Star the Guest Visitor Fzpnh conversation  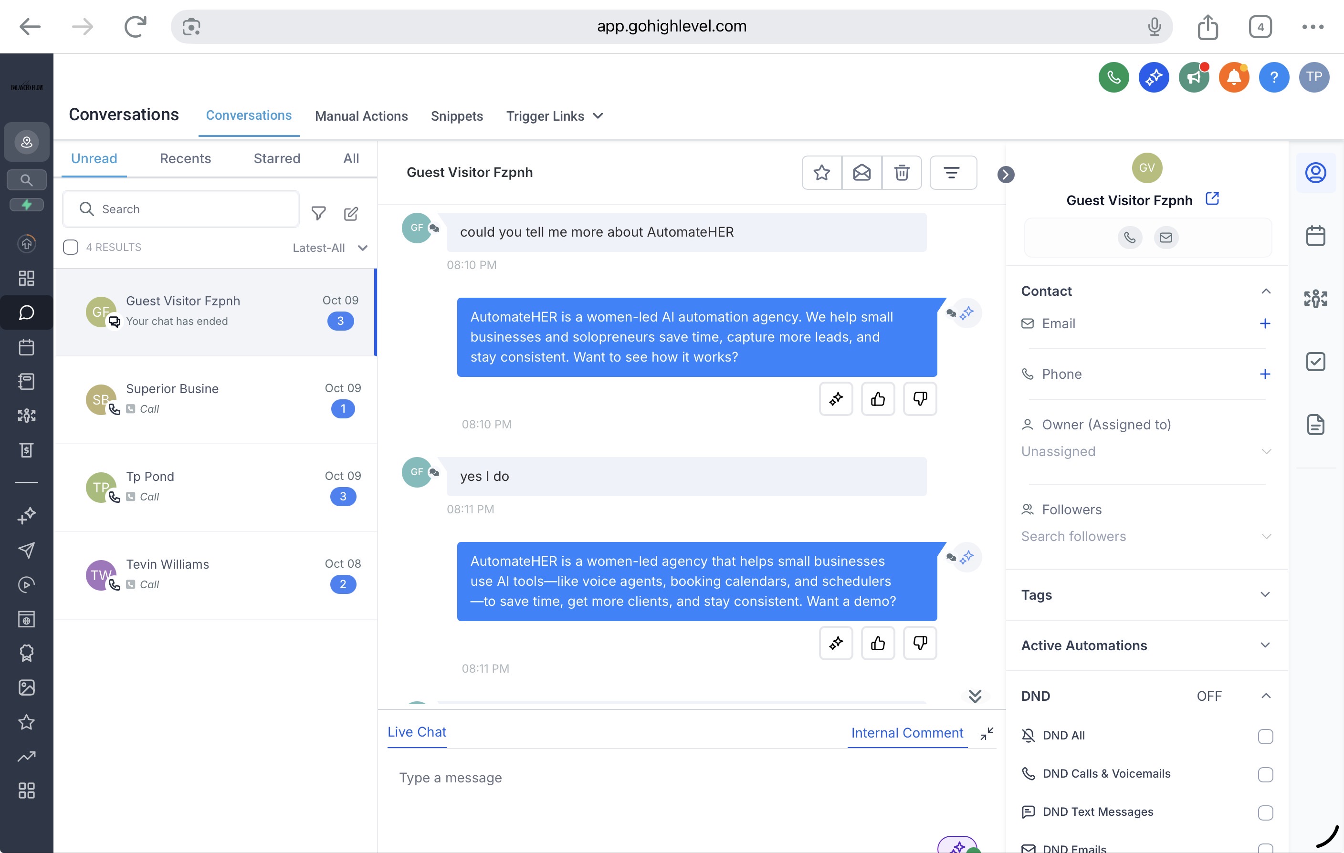point(821,173)
